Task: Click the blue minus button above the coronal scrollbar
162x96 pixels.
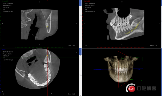Action: click(80, 5)
